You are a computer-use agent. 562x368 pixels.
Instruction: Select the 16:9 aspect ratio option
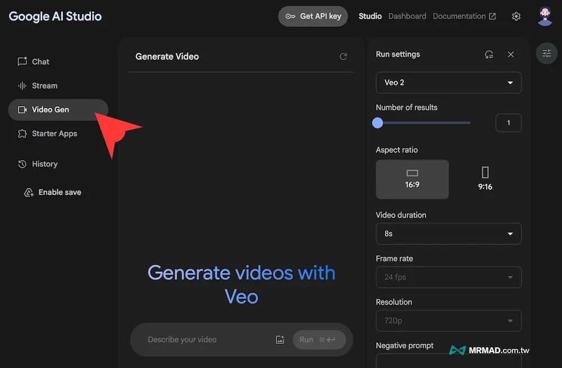coord(412,179)
